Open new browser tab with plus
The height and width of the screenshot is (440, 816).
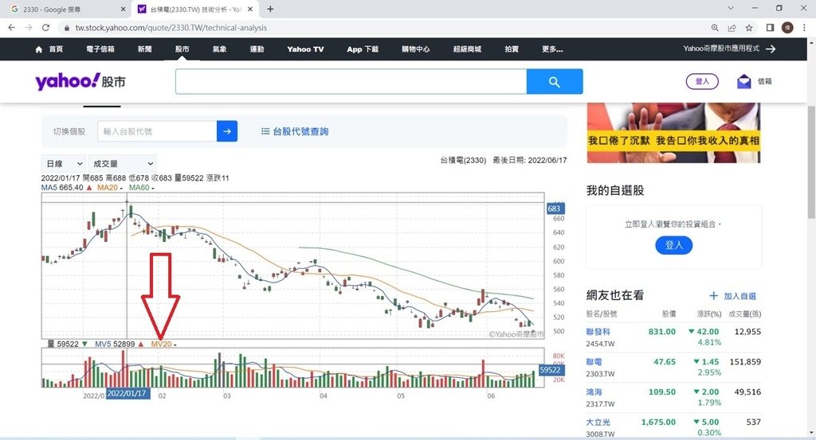tap(270, 9)
